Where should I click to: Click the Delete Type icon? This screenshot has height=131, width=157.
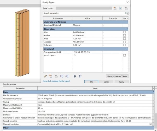click(x=126, y=8)
